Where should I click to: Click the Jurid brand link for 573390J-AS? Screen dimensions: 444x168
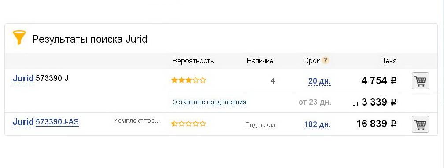coord(23,122)
